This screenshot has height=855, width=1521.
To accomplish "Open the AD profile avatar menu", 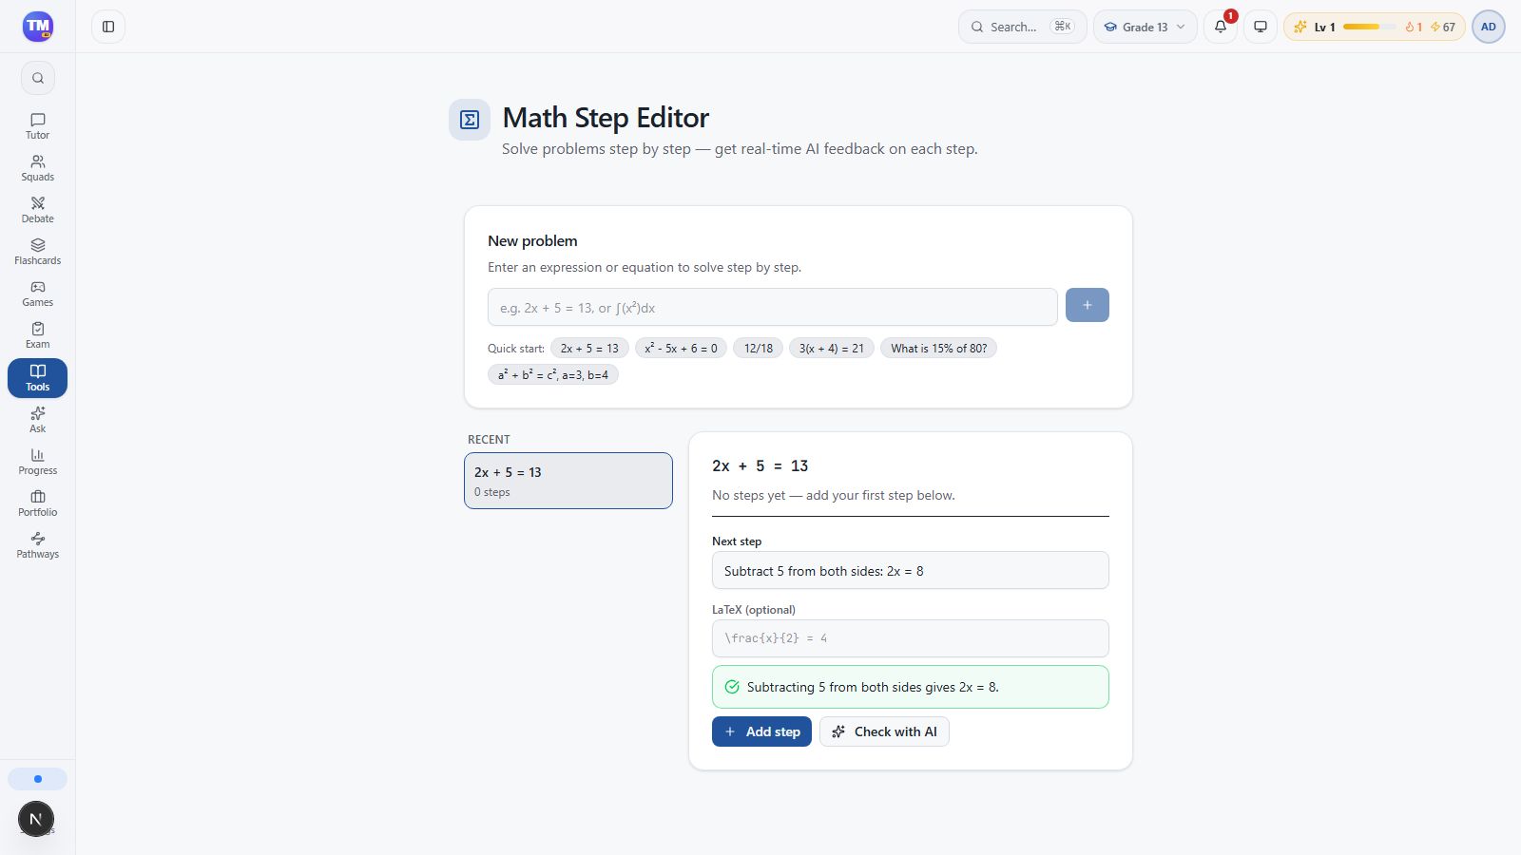I will pyautogui.click(x=1489, y=27).
